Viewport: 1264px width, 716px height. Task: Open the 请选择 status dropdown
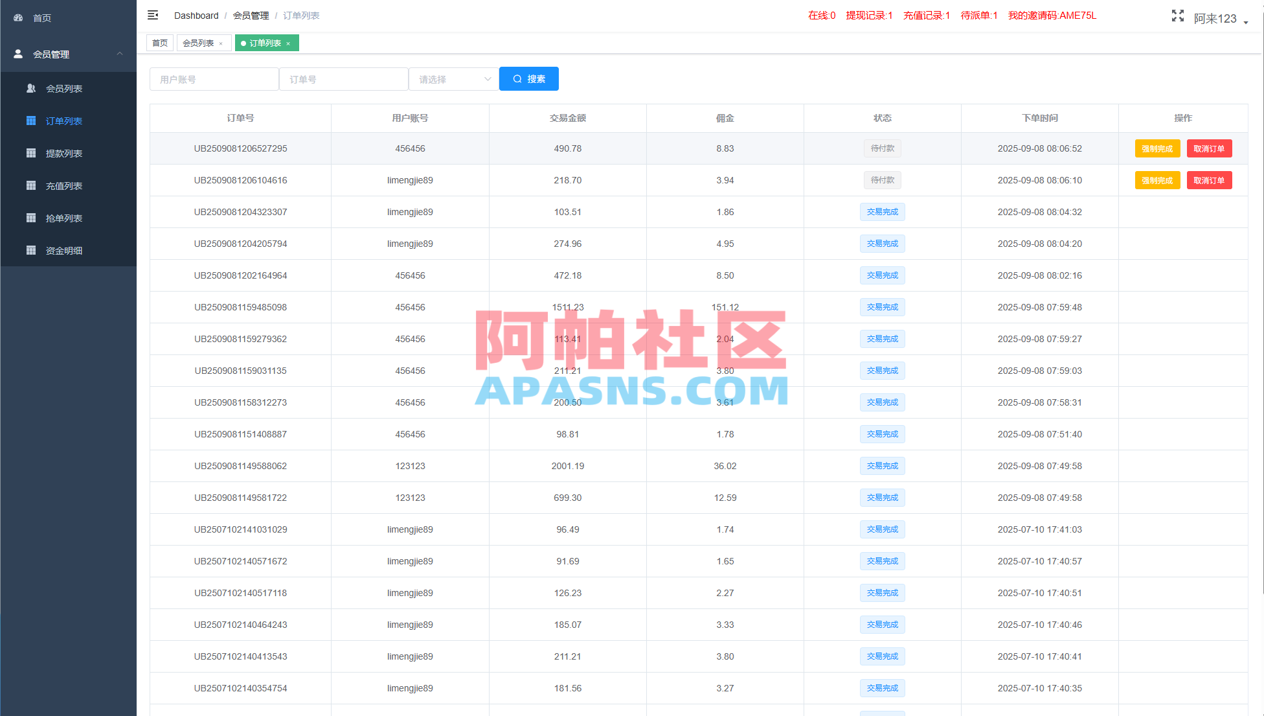(453, 78)
